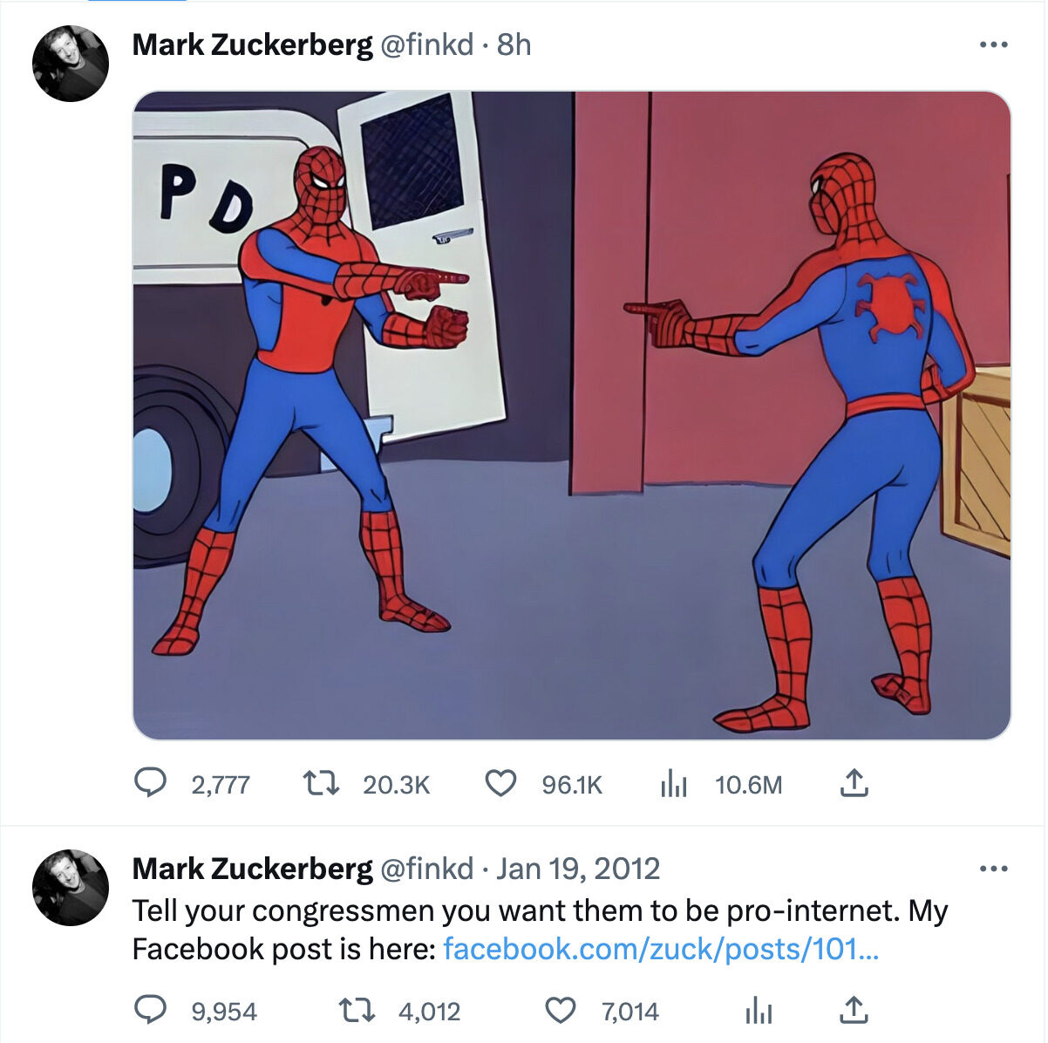Open the Spider-Man pointing meme image

[x=571, y=415]
